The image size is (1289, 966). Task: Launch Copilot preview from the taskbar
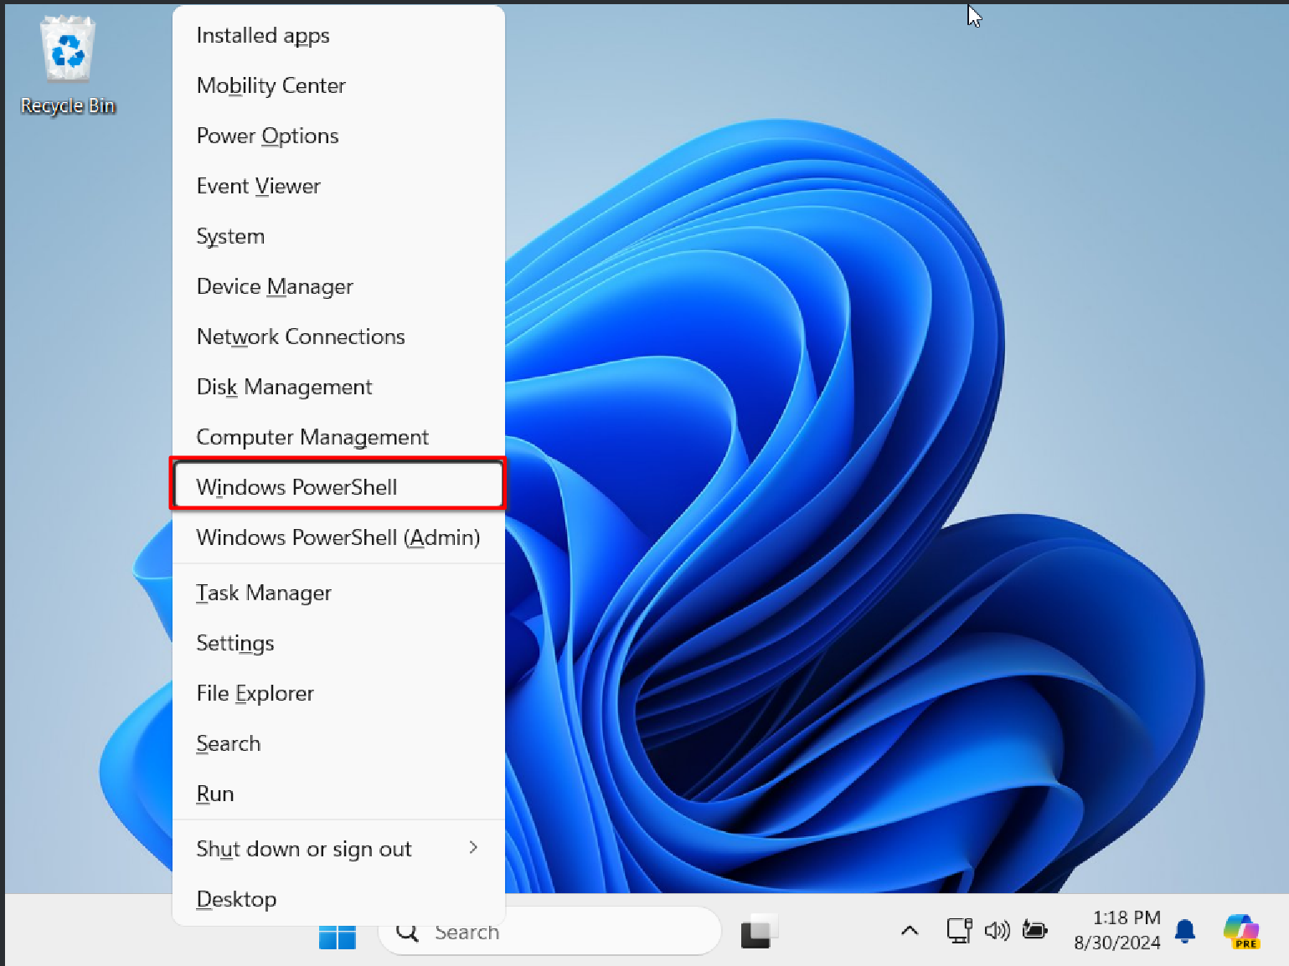[x=1240, y=931]
